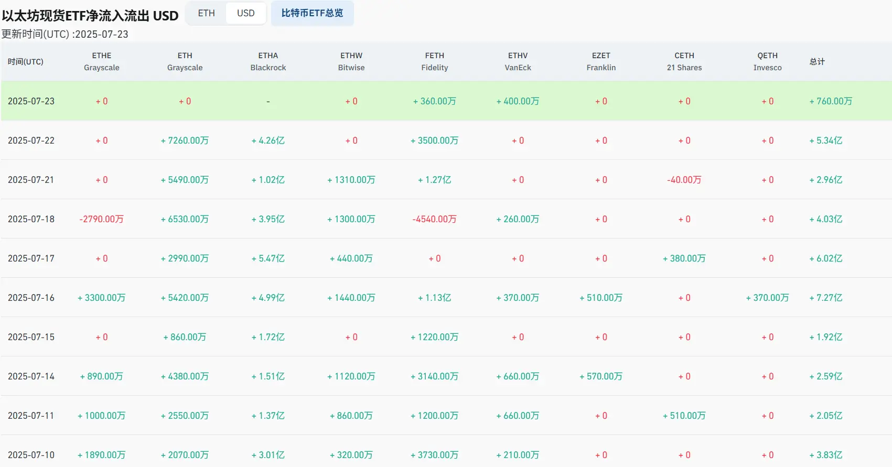Click the + 890.00万 ETHE cell
The image size is (892, 467).
coord(102,376)
